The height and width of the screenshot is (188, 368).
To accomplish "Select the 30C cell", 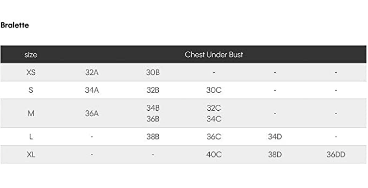I will (214, 90).
